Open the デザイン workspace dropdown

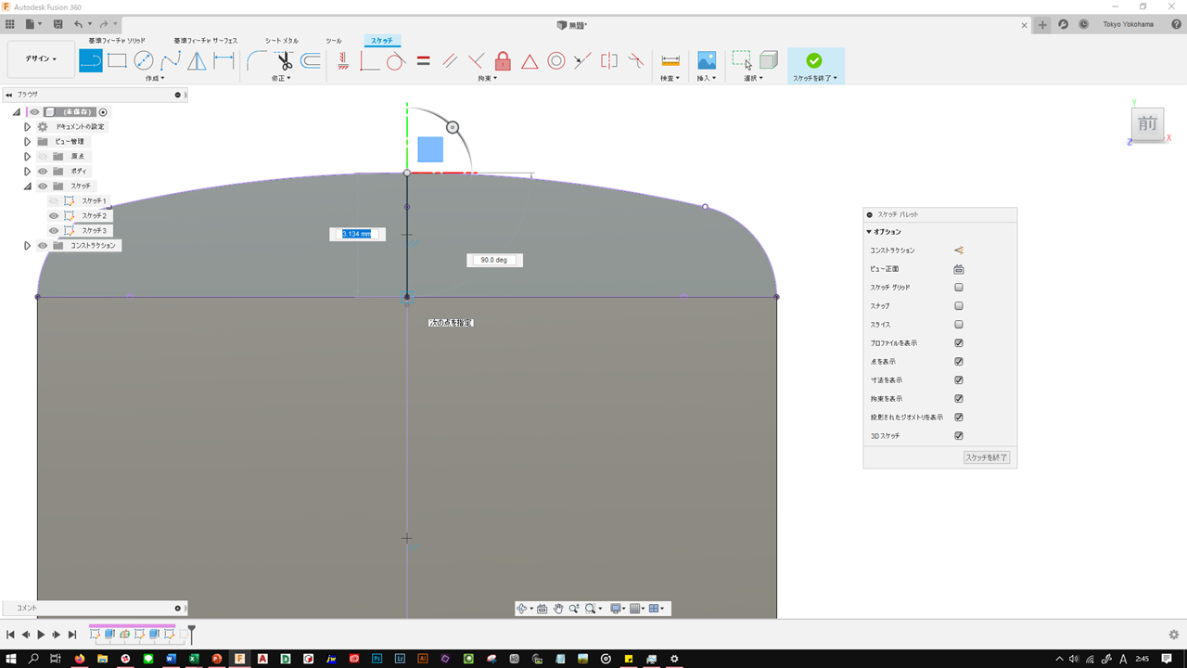(x=41, y=58)
